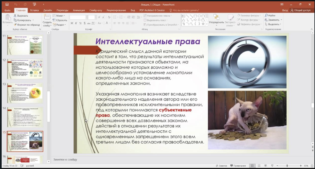The image size is (315, 169).
Task: Select the text box shape in shapes gallery
Action: click(x=183, y=16)
